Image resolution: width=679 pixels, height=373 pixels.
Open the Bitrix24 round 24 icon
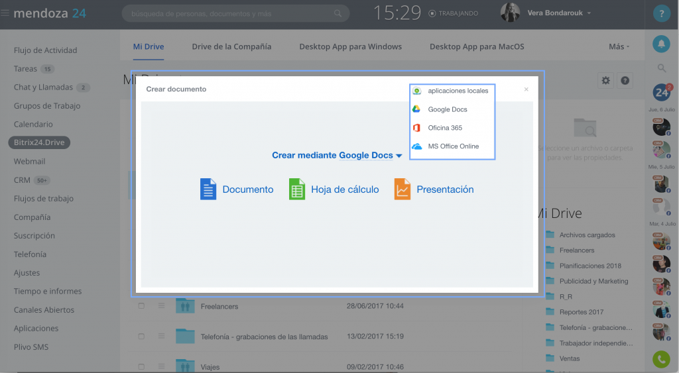point(662,91)
